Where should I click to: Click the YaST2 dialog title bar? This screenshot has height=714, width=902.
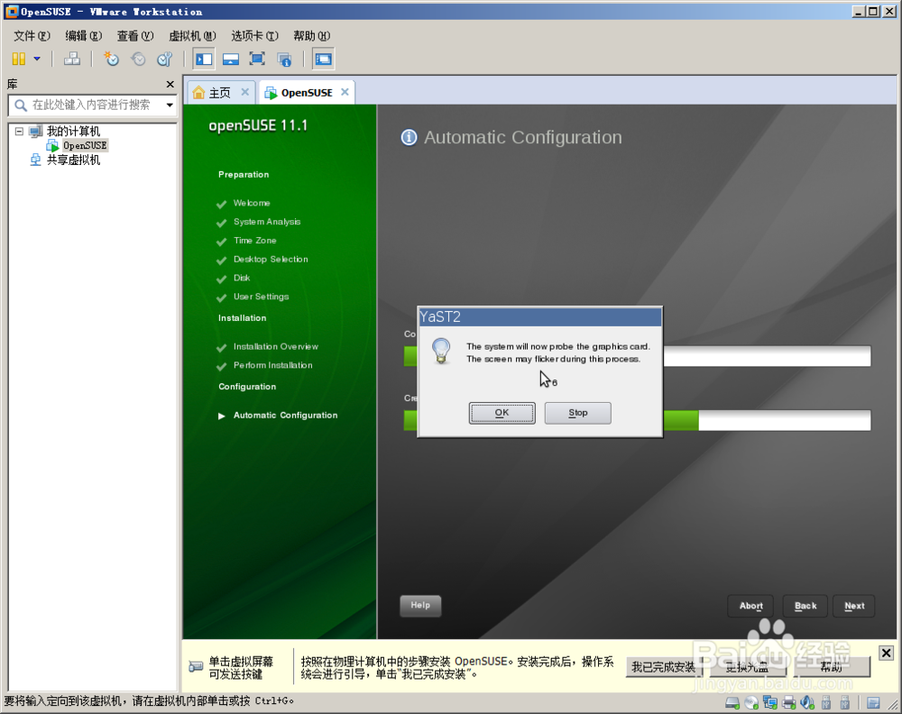[x=539, y=316]
